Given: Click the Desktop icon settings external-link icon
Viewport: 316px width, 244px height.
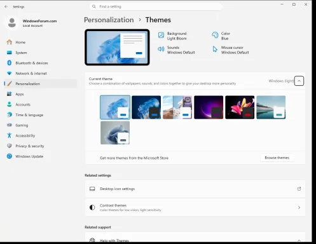Looking at the screenshot, I should click(299, 189).
